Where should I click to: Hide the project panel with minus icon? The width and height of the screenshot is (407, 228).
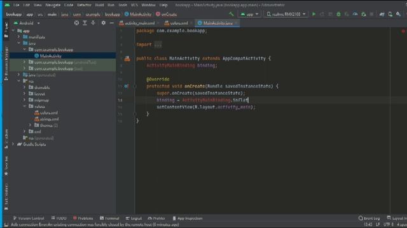[x=112, y=23]
